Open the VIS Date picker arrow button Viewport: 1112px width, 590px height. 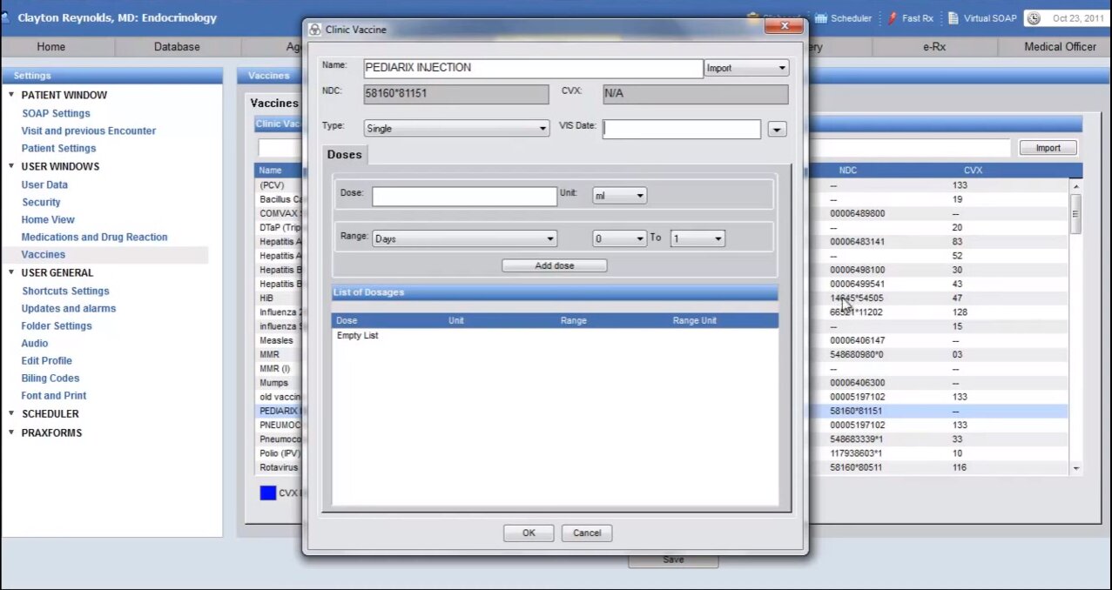(x=777, y=130)
